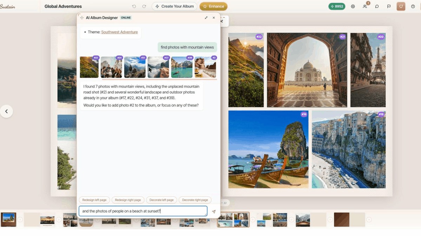Select the Eiffel Tower photo #20 on page
The image size is (421, 236).
coord(368,70)
